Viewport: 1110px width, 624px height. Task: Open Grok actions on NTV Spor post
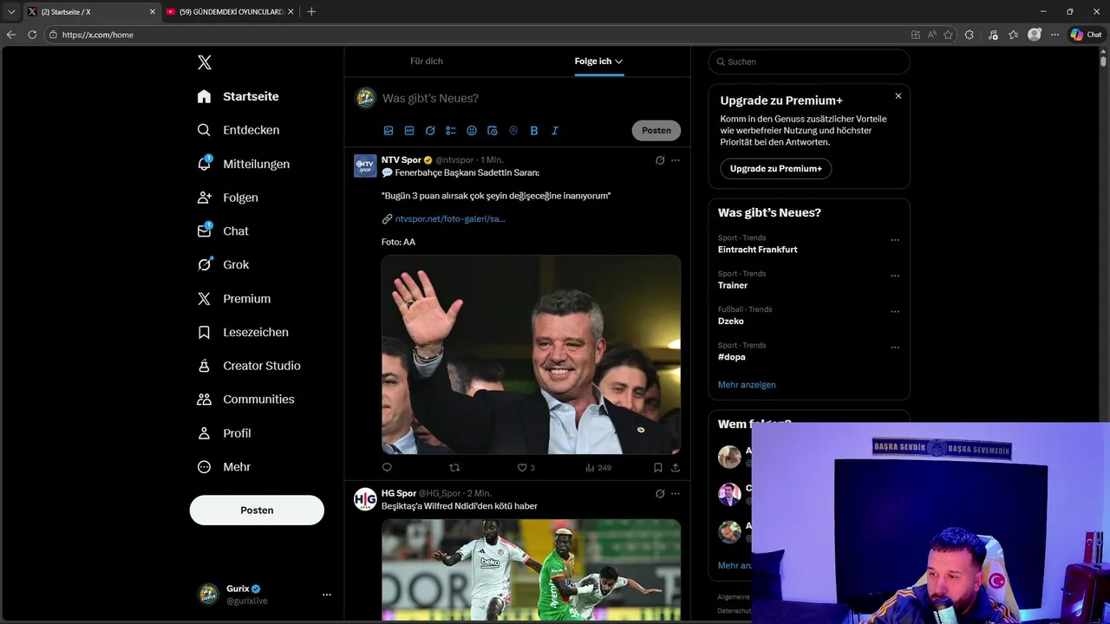660,160
